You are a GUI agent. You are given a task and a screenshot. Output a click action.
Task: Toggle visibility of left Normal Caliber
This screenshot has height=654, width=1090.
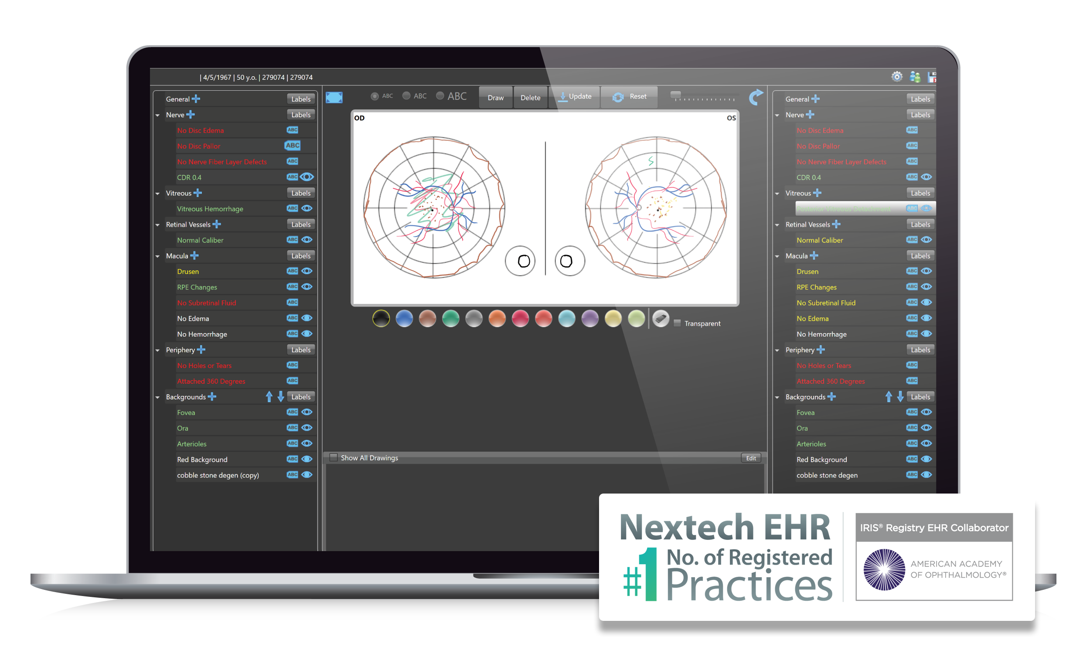point(307,239)
